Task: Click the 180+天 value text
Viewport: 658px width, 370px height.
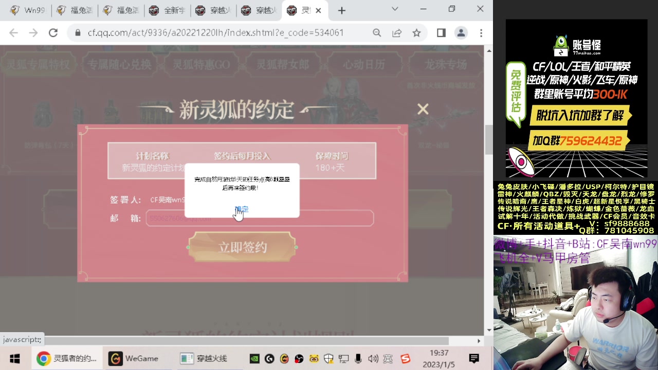Action: click(330, 168)
